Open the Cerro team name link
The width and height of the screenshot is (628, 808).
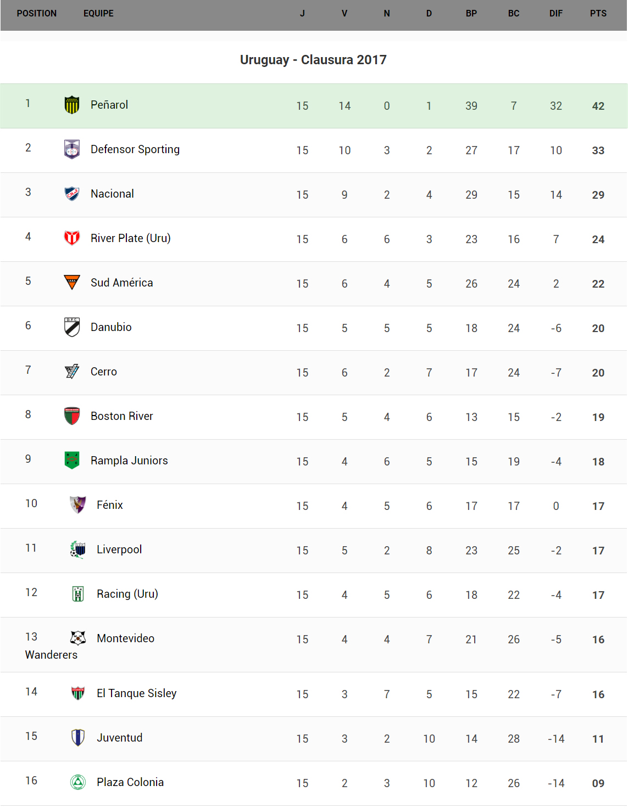coord(103,372)
